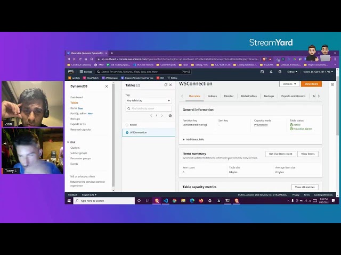This screenshot has width=341, height=255.
Task: Click View all metrics button
Action: (305, 187)
